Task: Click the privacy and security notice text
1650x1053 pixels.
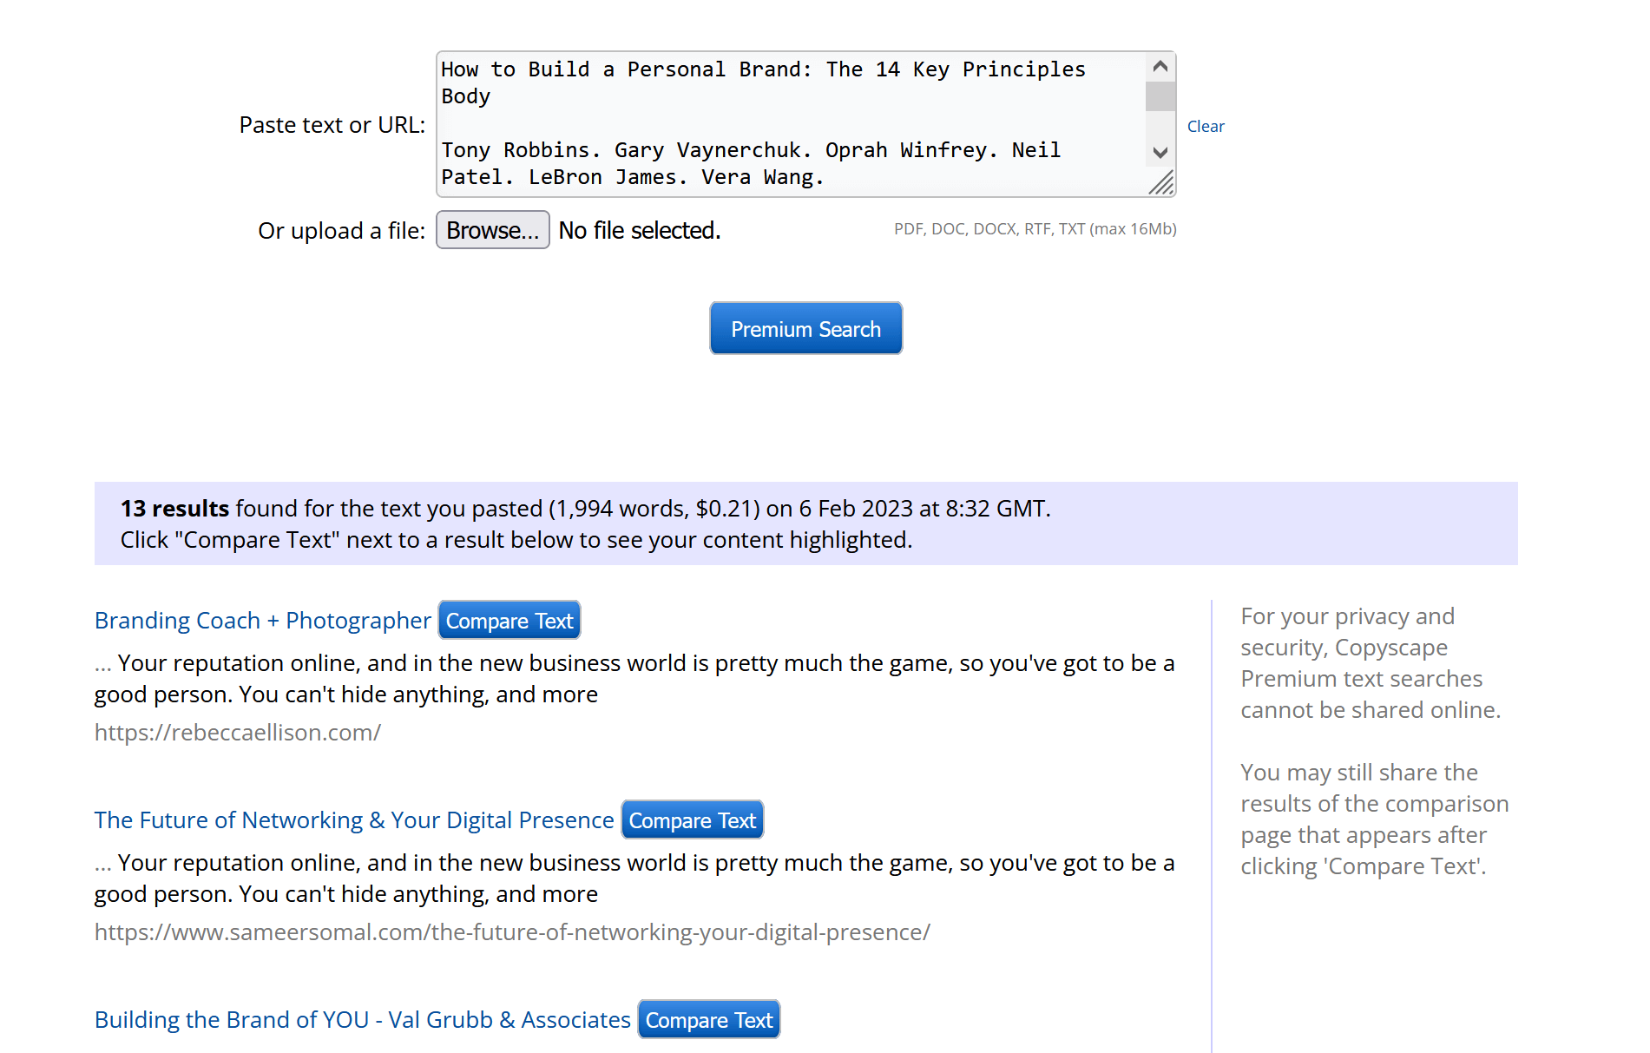Action: pyautogui.click(x=1371, y=663)
